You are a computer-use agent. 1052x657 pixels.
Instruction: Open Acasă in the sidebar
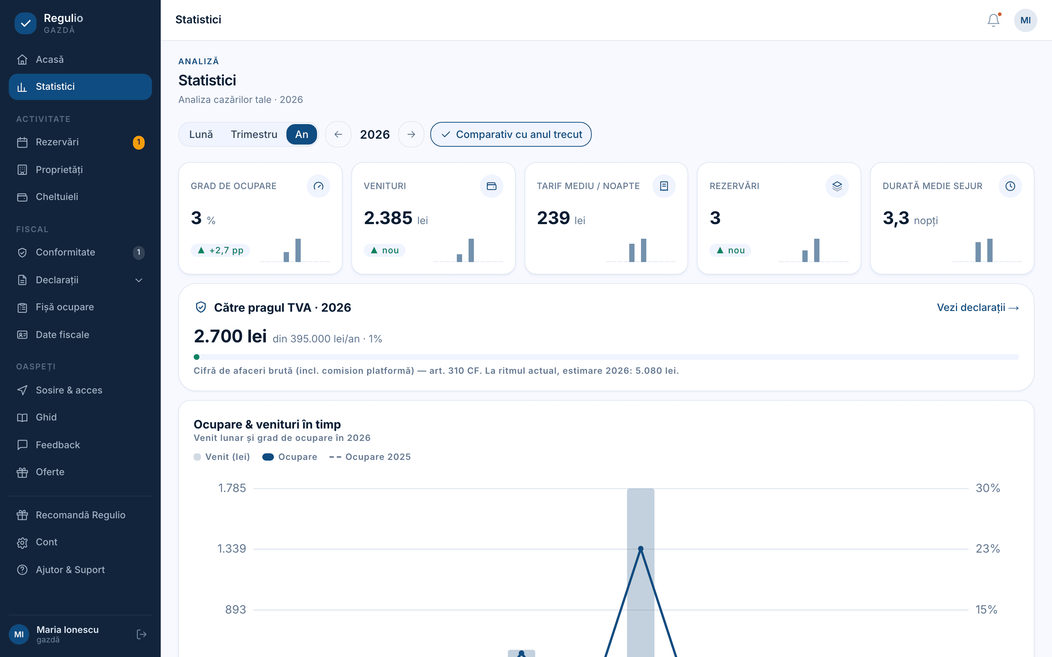[x=80, y=59]
